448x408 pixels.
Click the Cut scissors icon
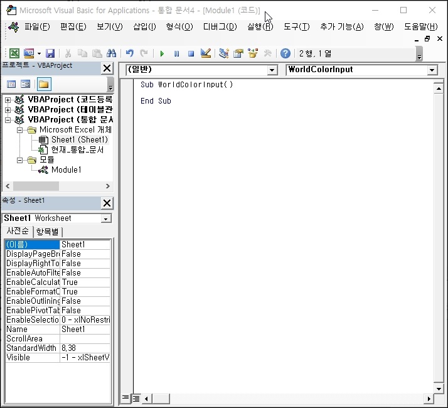[x=68, y=53]
